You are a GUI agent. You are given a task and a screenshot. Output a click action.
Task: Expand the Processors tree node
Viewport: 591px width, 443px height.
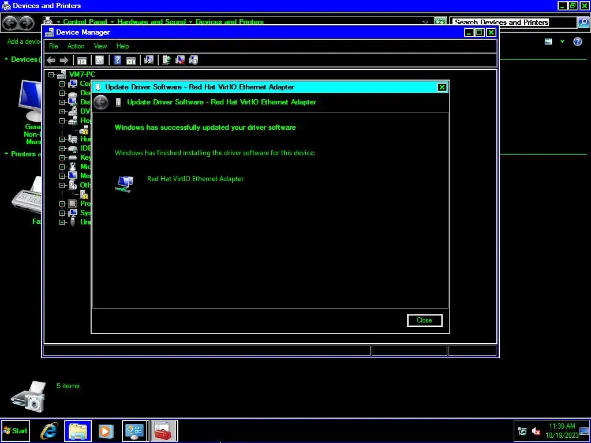pos(62,204)
